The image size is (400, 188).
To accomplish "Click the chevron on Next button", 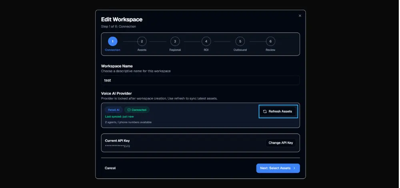I will point(294,168).
